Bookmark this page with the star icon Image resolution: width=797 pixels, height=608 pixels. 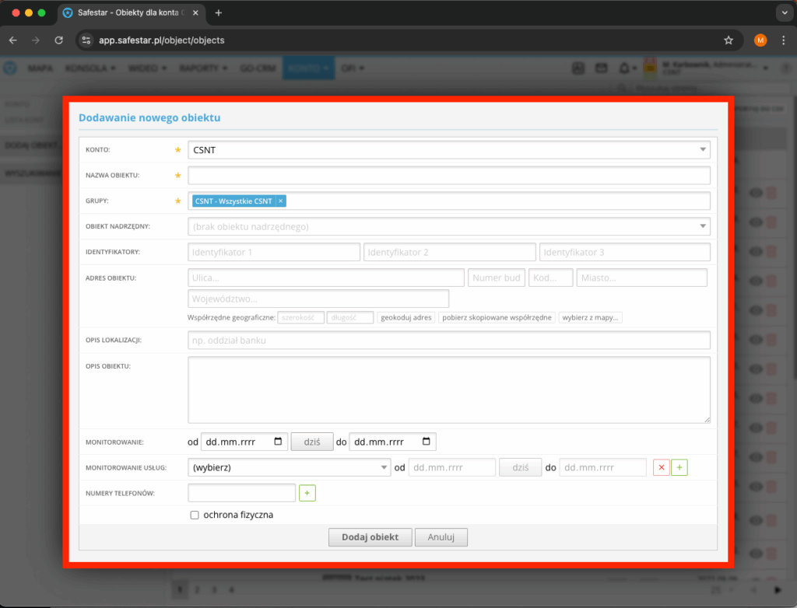[729, 40]
